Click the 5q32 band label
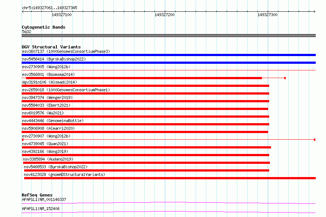The width and height of the screenshot is (326, 217). click(x=26, y=32)
